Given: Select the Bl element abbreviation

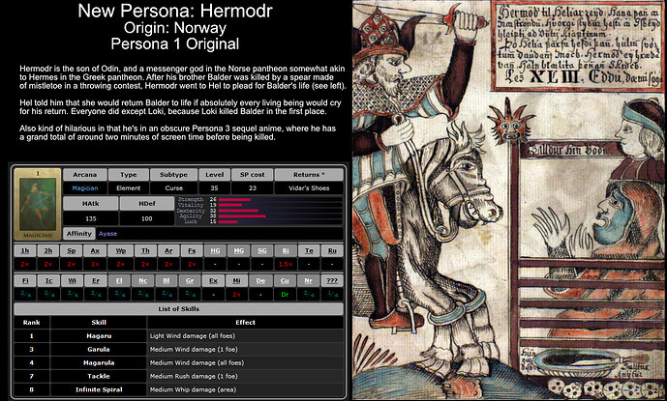Looking at the screenshot, I should coord(167,281).
